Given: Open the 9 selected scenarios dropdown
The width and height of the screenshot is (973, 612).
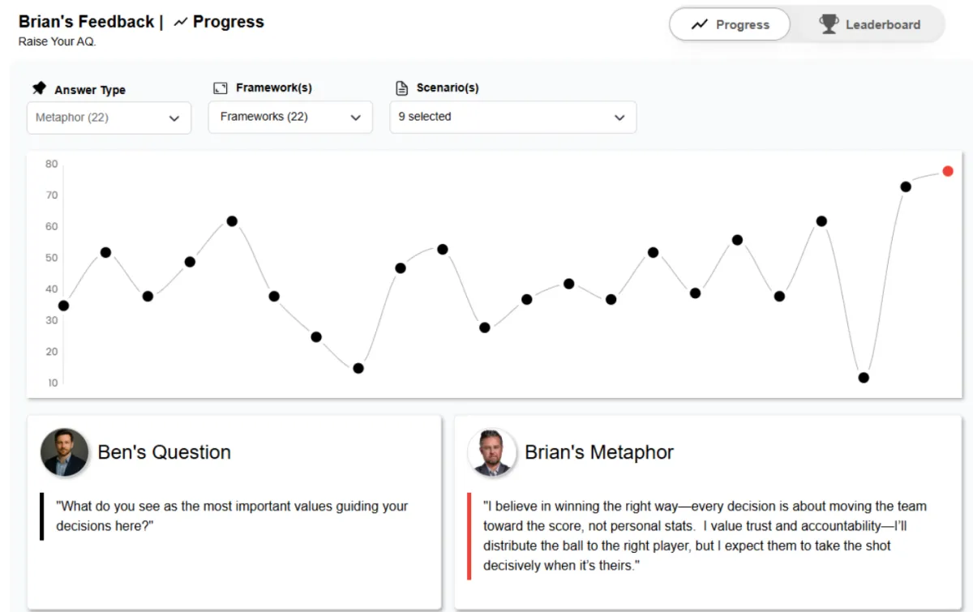Looking at the screenshot, I should point(512,117).
